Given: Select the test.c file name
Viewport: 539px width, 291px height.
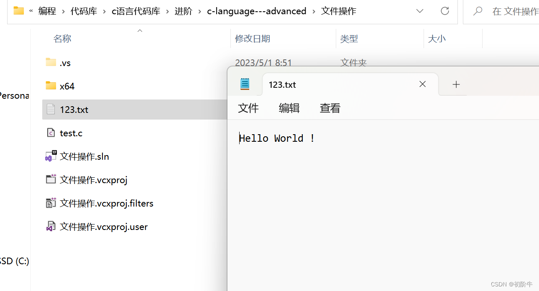Looking at the screenshot, I should pyautogui.click(x=71, y=133).
